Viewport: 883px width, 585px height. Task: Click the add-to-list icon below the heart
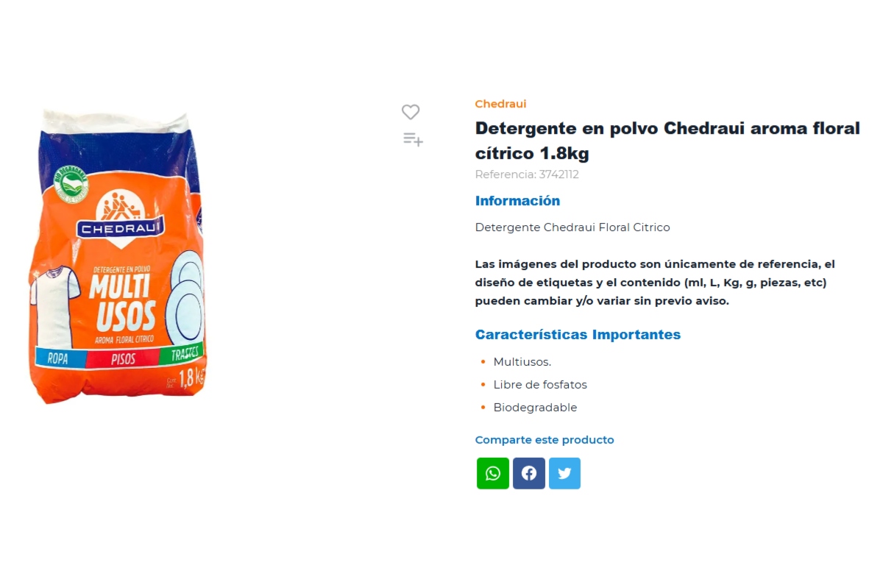[x=413, y=139]
